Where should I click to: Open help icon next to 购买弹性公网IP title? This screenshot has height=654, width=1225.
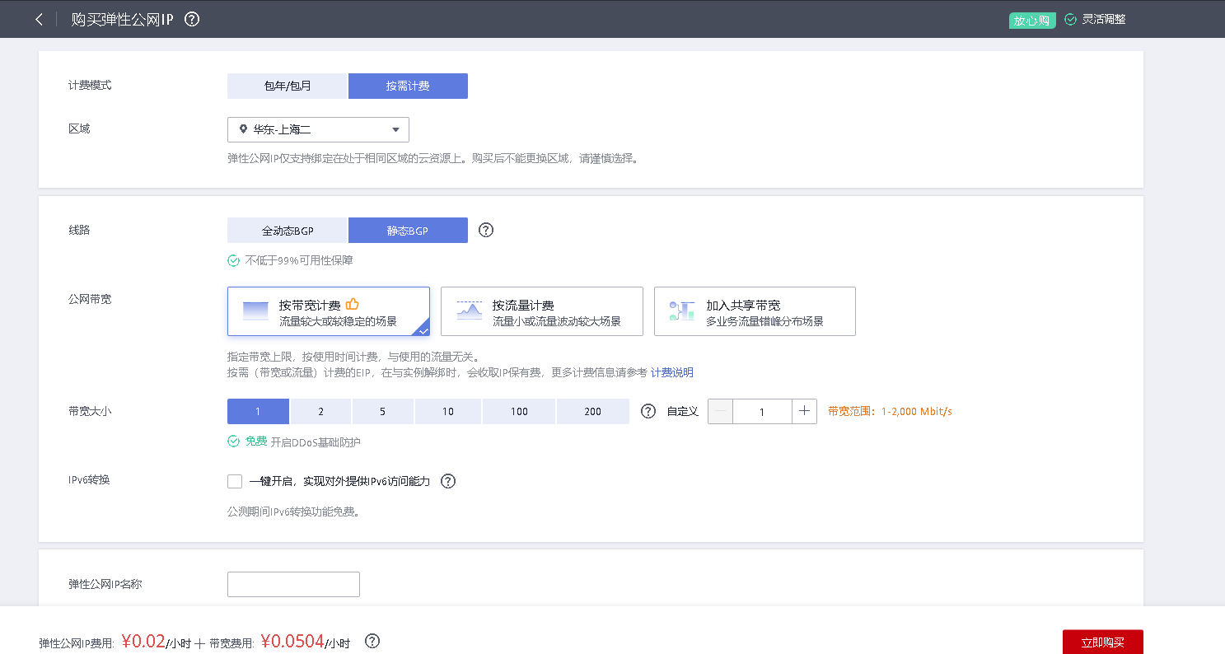[x=192, y=19]
